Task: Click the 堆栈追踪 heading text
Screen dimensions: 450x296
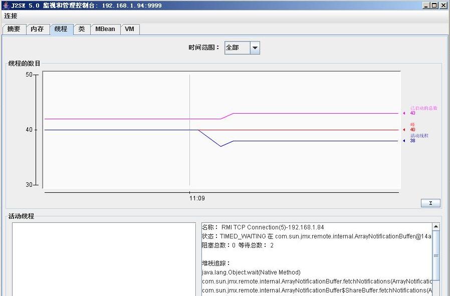Action: tap(216, 263)
